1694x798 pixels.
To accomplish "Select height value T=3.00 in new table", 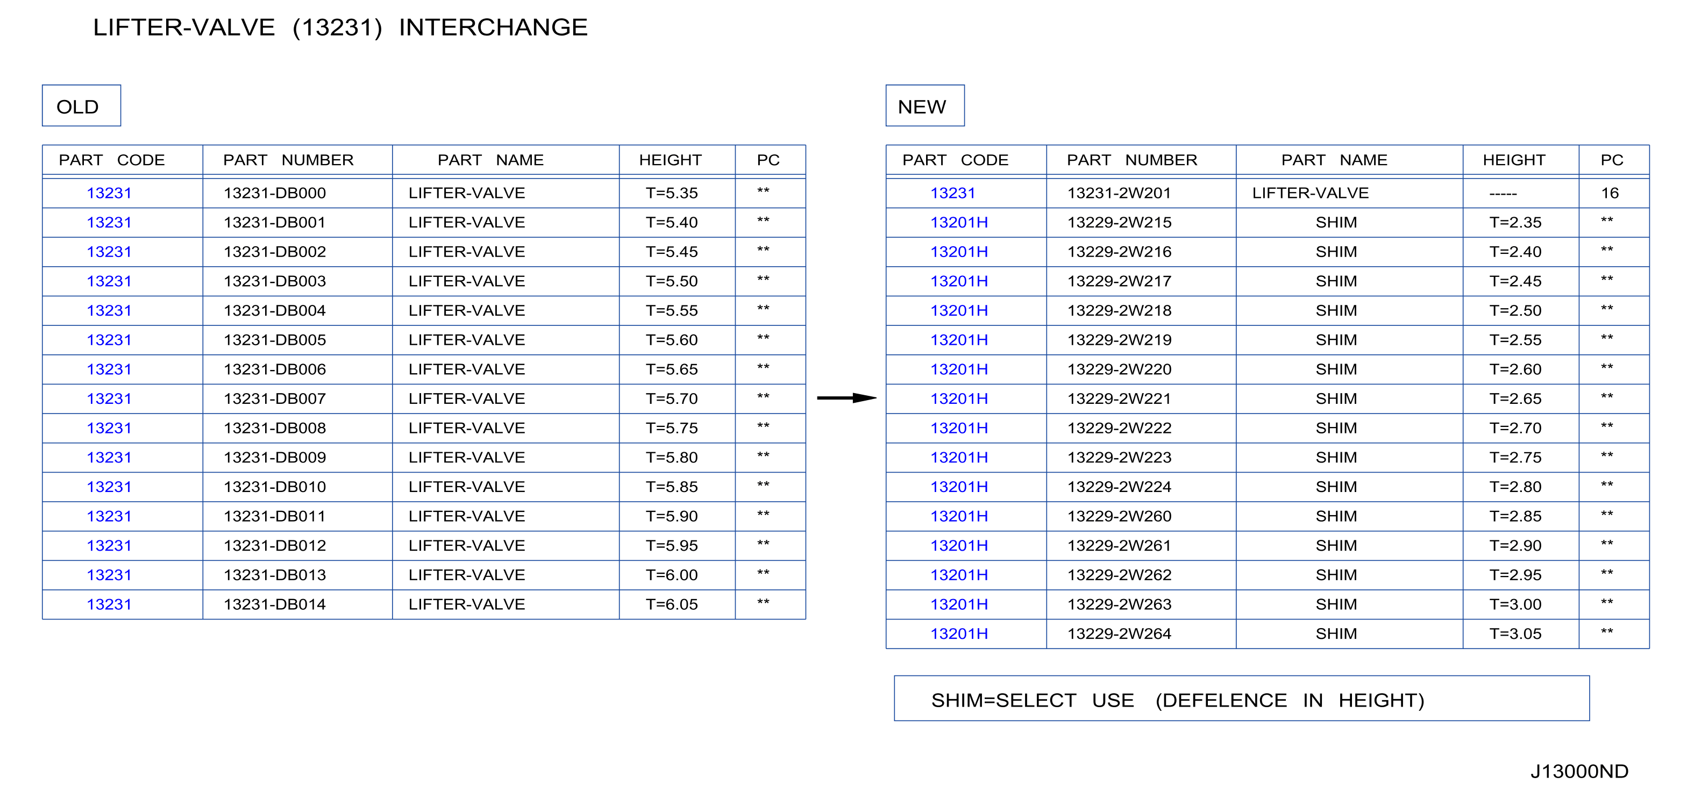I will [1515, 604].
